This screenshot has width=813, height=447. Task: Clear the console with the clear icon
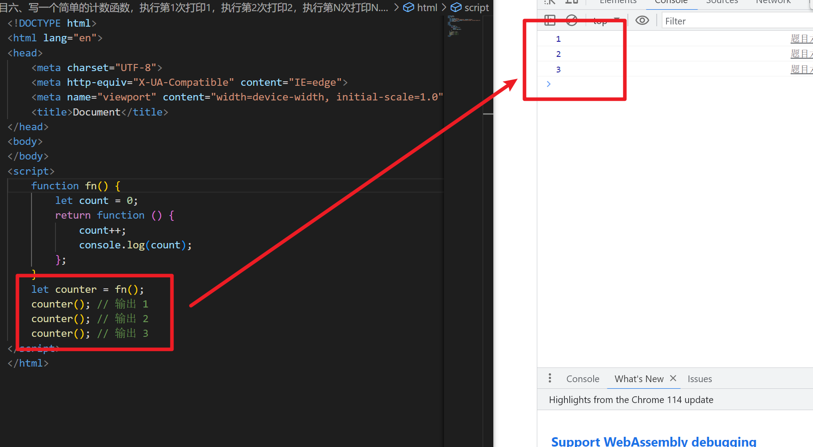572,20
